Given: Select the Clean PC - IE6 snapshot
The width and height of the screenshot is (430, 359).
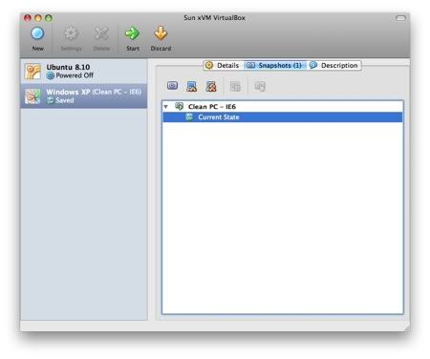Looking at the screenshot, I should tap(212, 107).
